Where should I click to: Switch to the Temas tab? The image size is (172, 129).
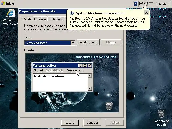[27, 19]
